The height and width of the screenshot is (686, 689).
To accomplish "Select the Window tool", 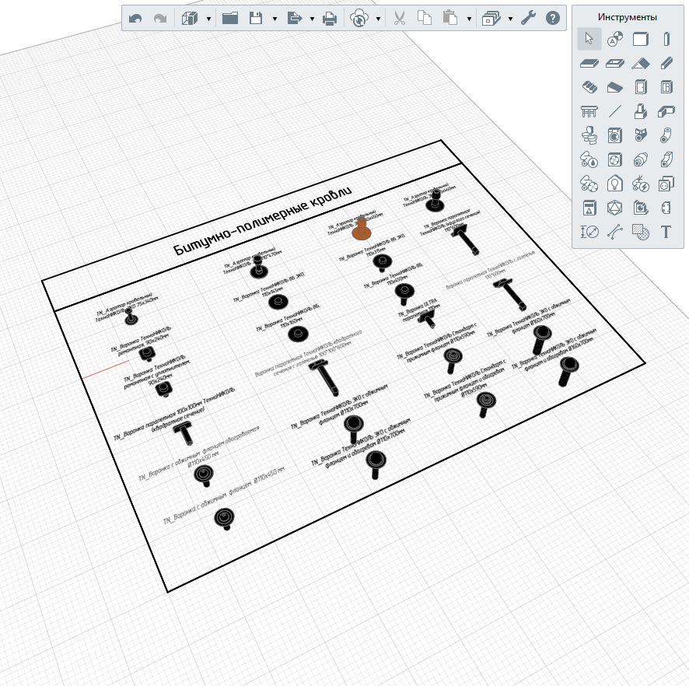I will (666, 87).
